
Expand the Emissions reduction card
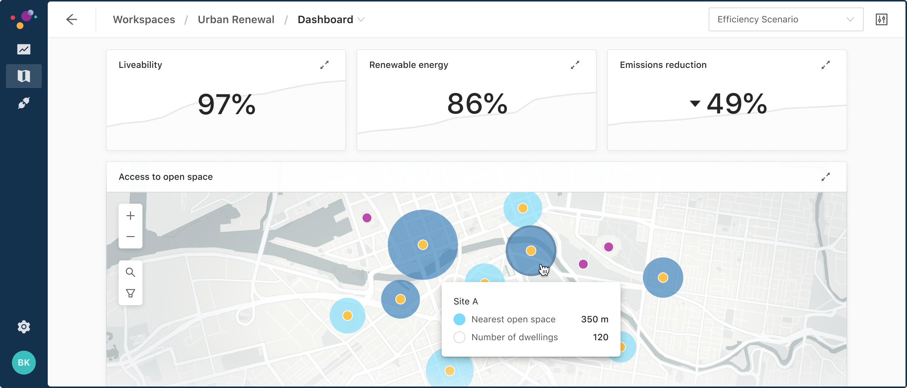pyautogui.click(x=826, y=65)
